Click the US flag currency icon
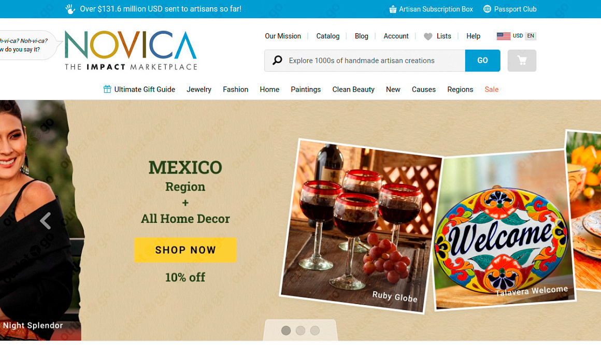Viewport: 601px width, 345px height. (x=503, y=36)
